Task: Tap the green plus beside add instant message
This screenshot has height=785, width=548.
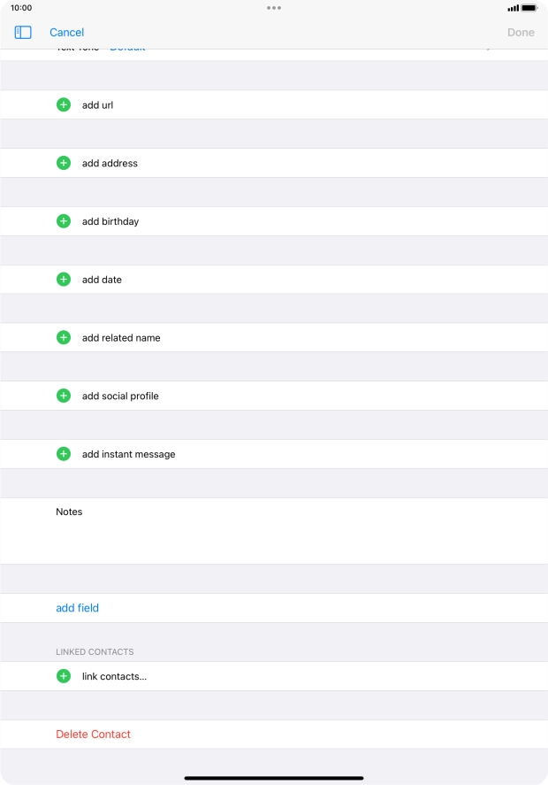Action: 64,454
